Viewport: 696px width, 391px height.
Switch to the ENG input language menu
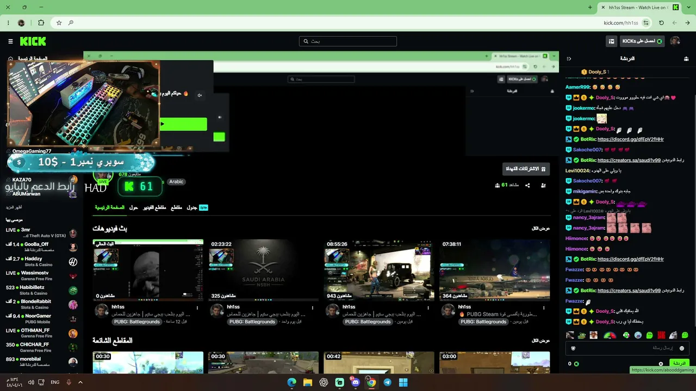click(55, 382)
